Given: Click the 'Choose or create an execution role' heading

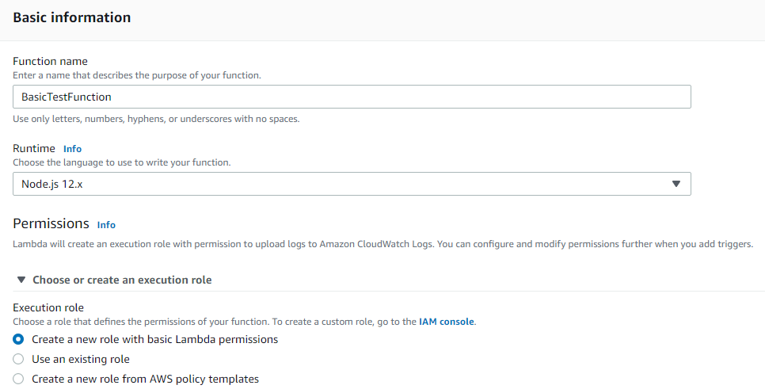Looking at the screenshot, I should [122, 280].
